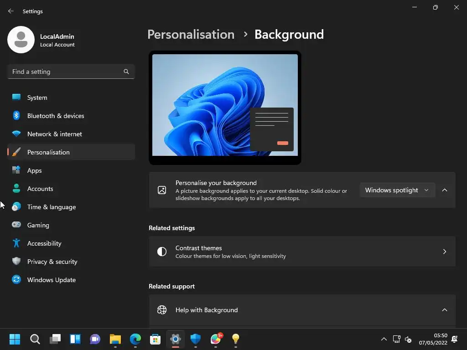
Task: Click the Contrast themes half-circle icon
Action: [x=162, y=252]
